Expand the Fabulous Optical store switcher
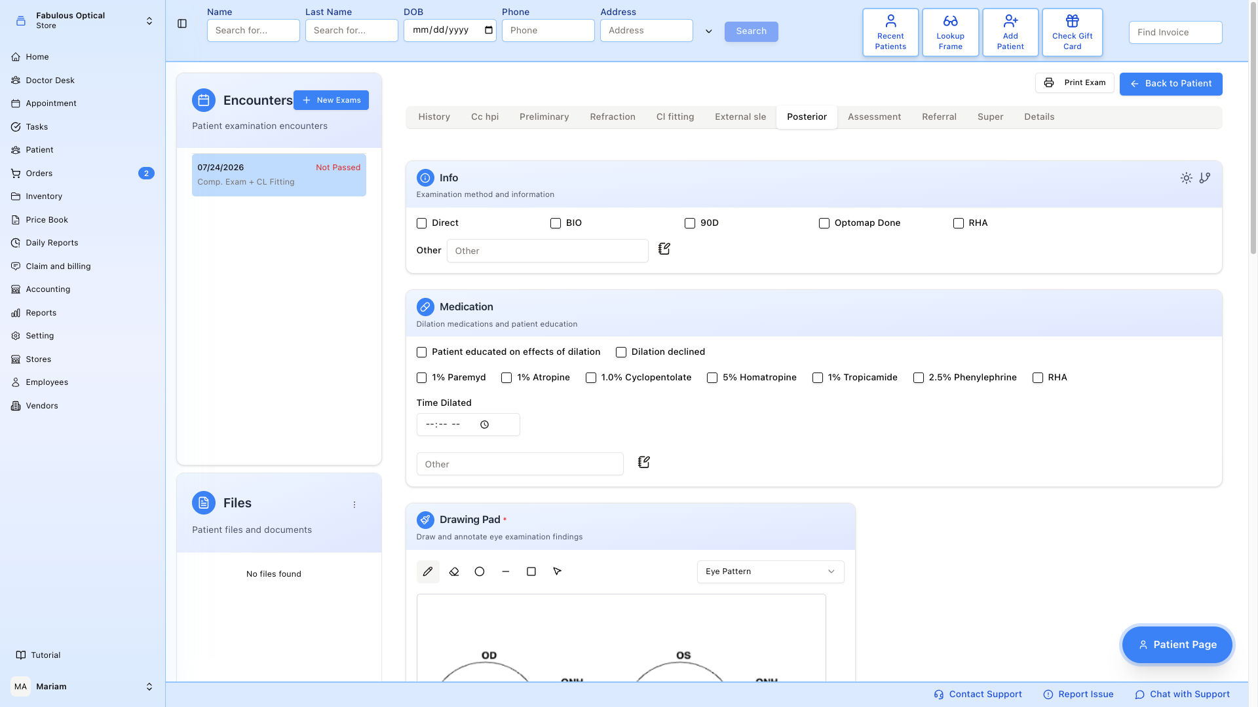Image resolution: width=1258 pixels, height=707 pixels. coord(149,21)
